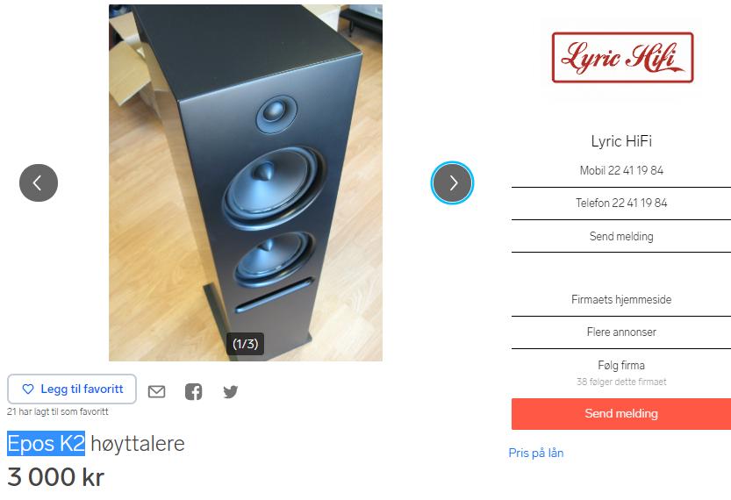The image size is (731, 500).
Task: Go to the next listing photo
Action: coord(452,182)
